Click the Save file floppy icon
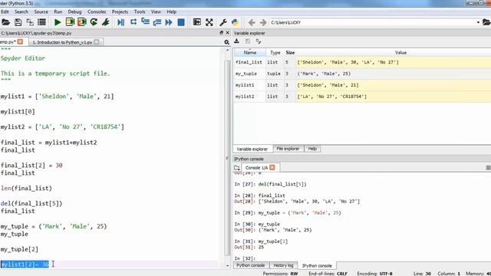 click(18, 22)
